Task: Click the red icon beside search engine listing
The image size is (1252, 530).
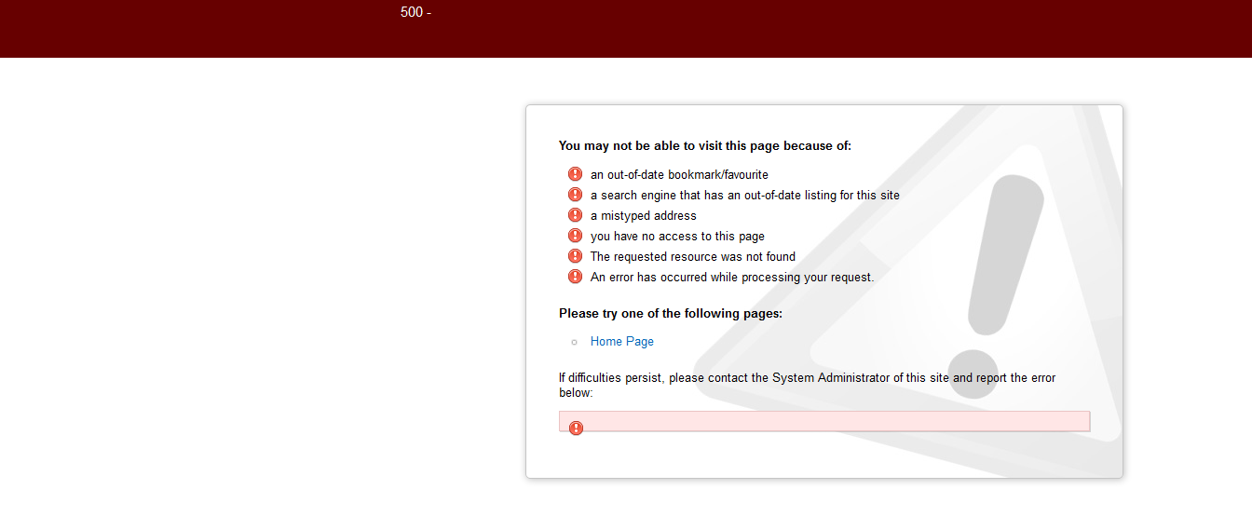Action: 575,195
